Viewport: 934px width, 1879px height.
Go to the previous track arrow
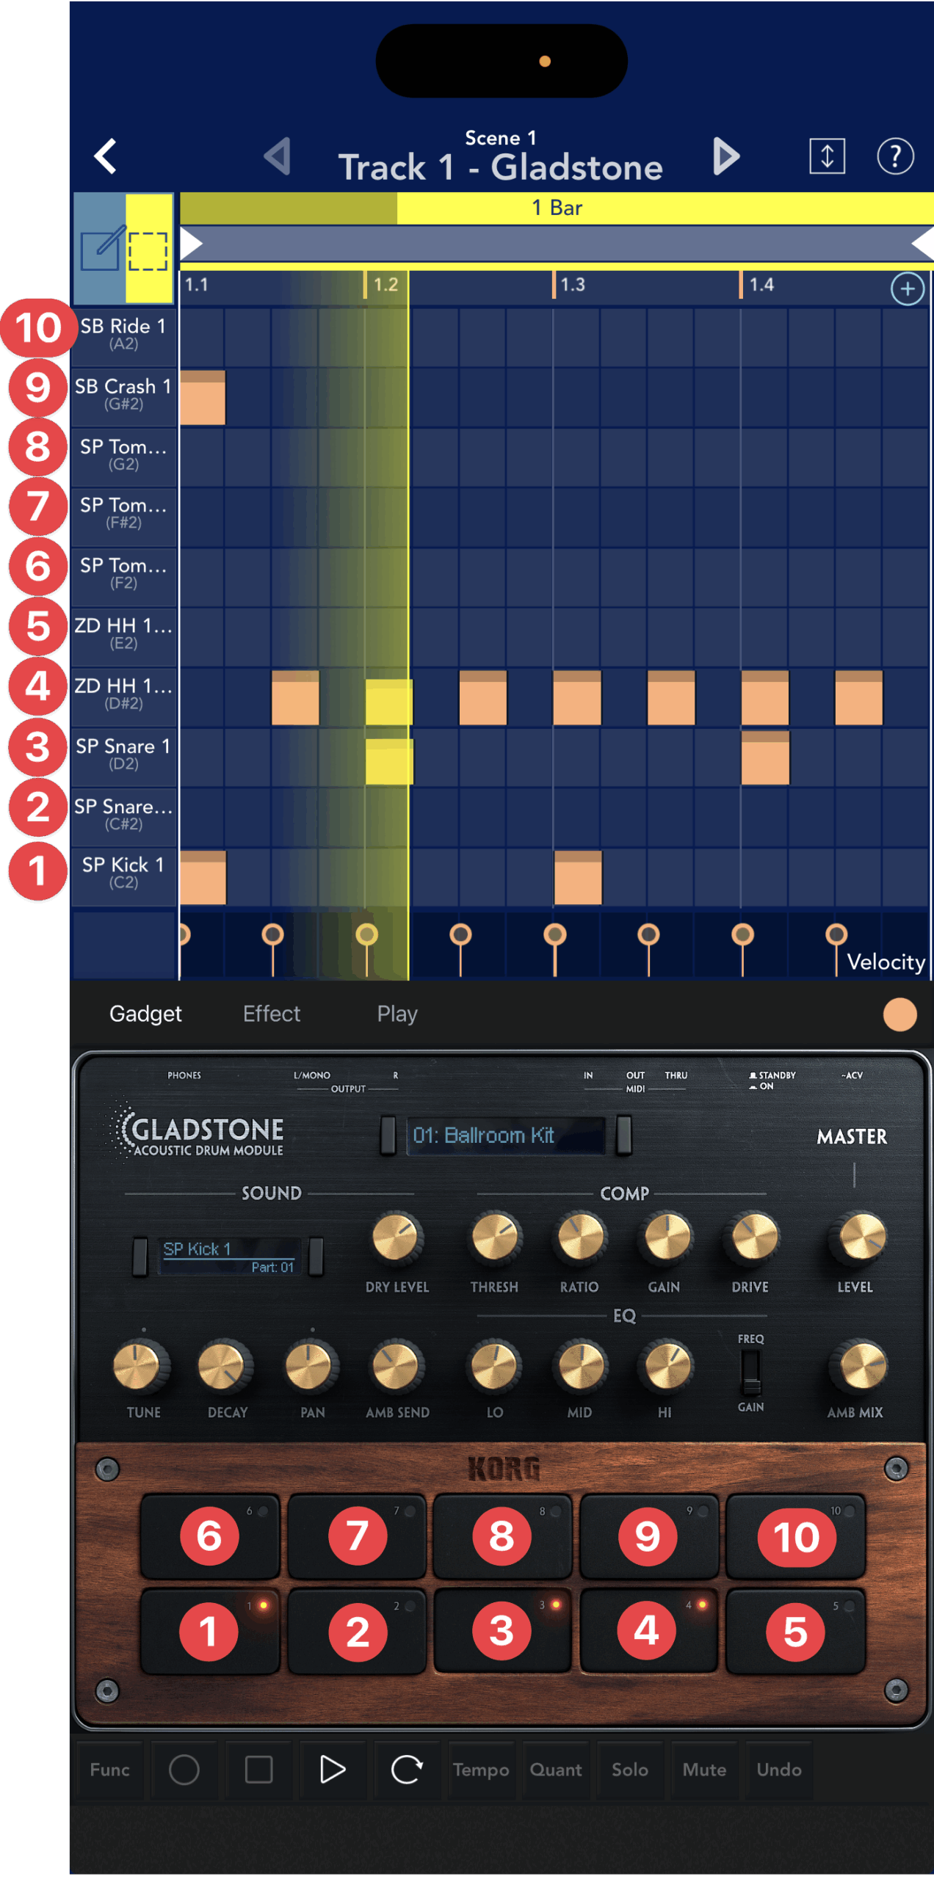point(278,156)
